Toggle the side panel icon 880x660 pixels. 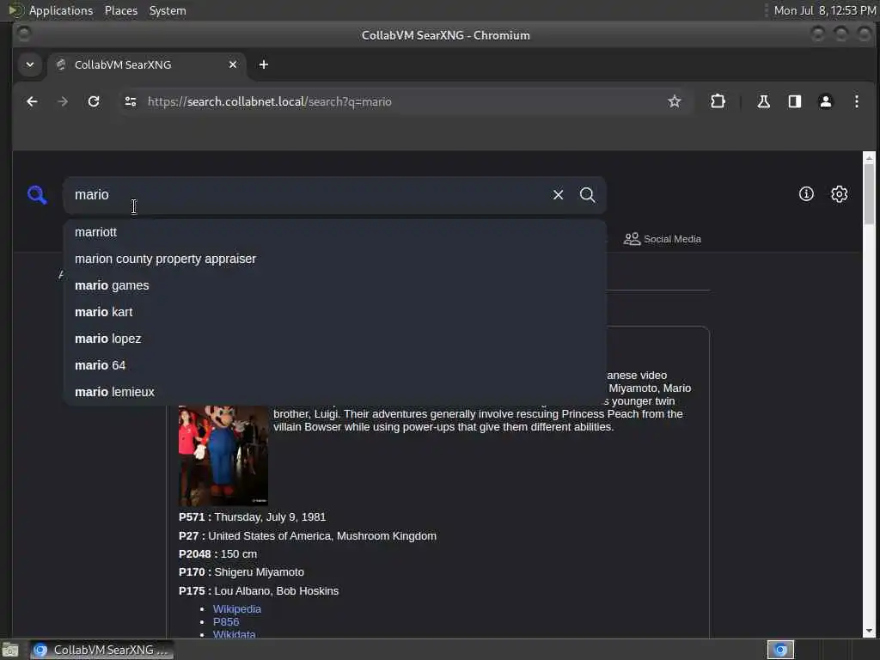pyautogui.click(x=794, y=101)
